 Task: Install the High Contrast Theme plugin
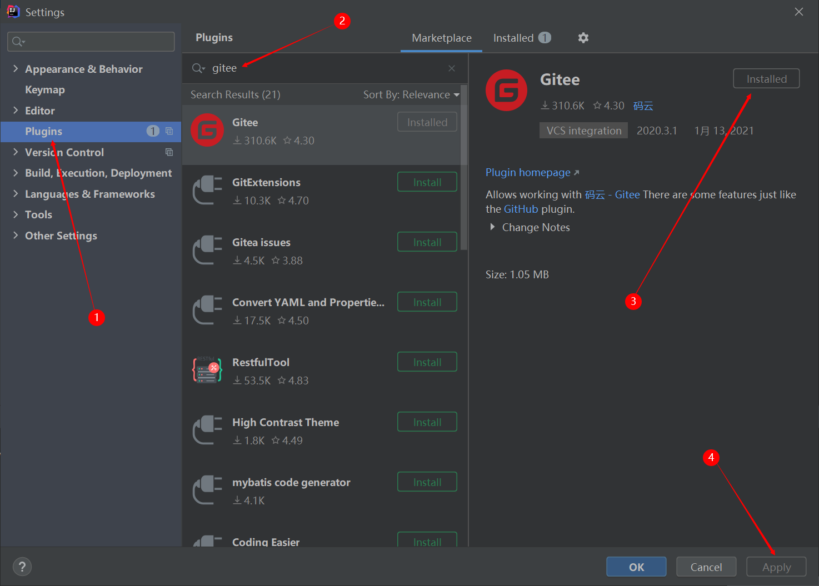coord(427,422)
